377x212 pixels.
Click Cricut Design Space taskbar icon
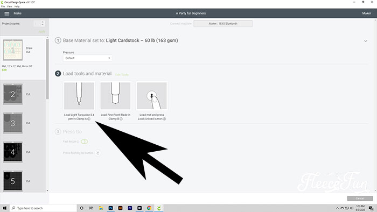pyautogui.click(x=159, y=208)
